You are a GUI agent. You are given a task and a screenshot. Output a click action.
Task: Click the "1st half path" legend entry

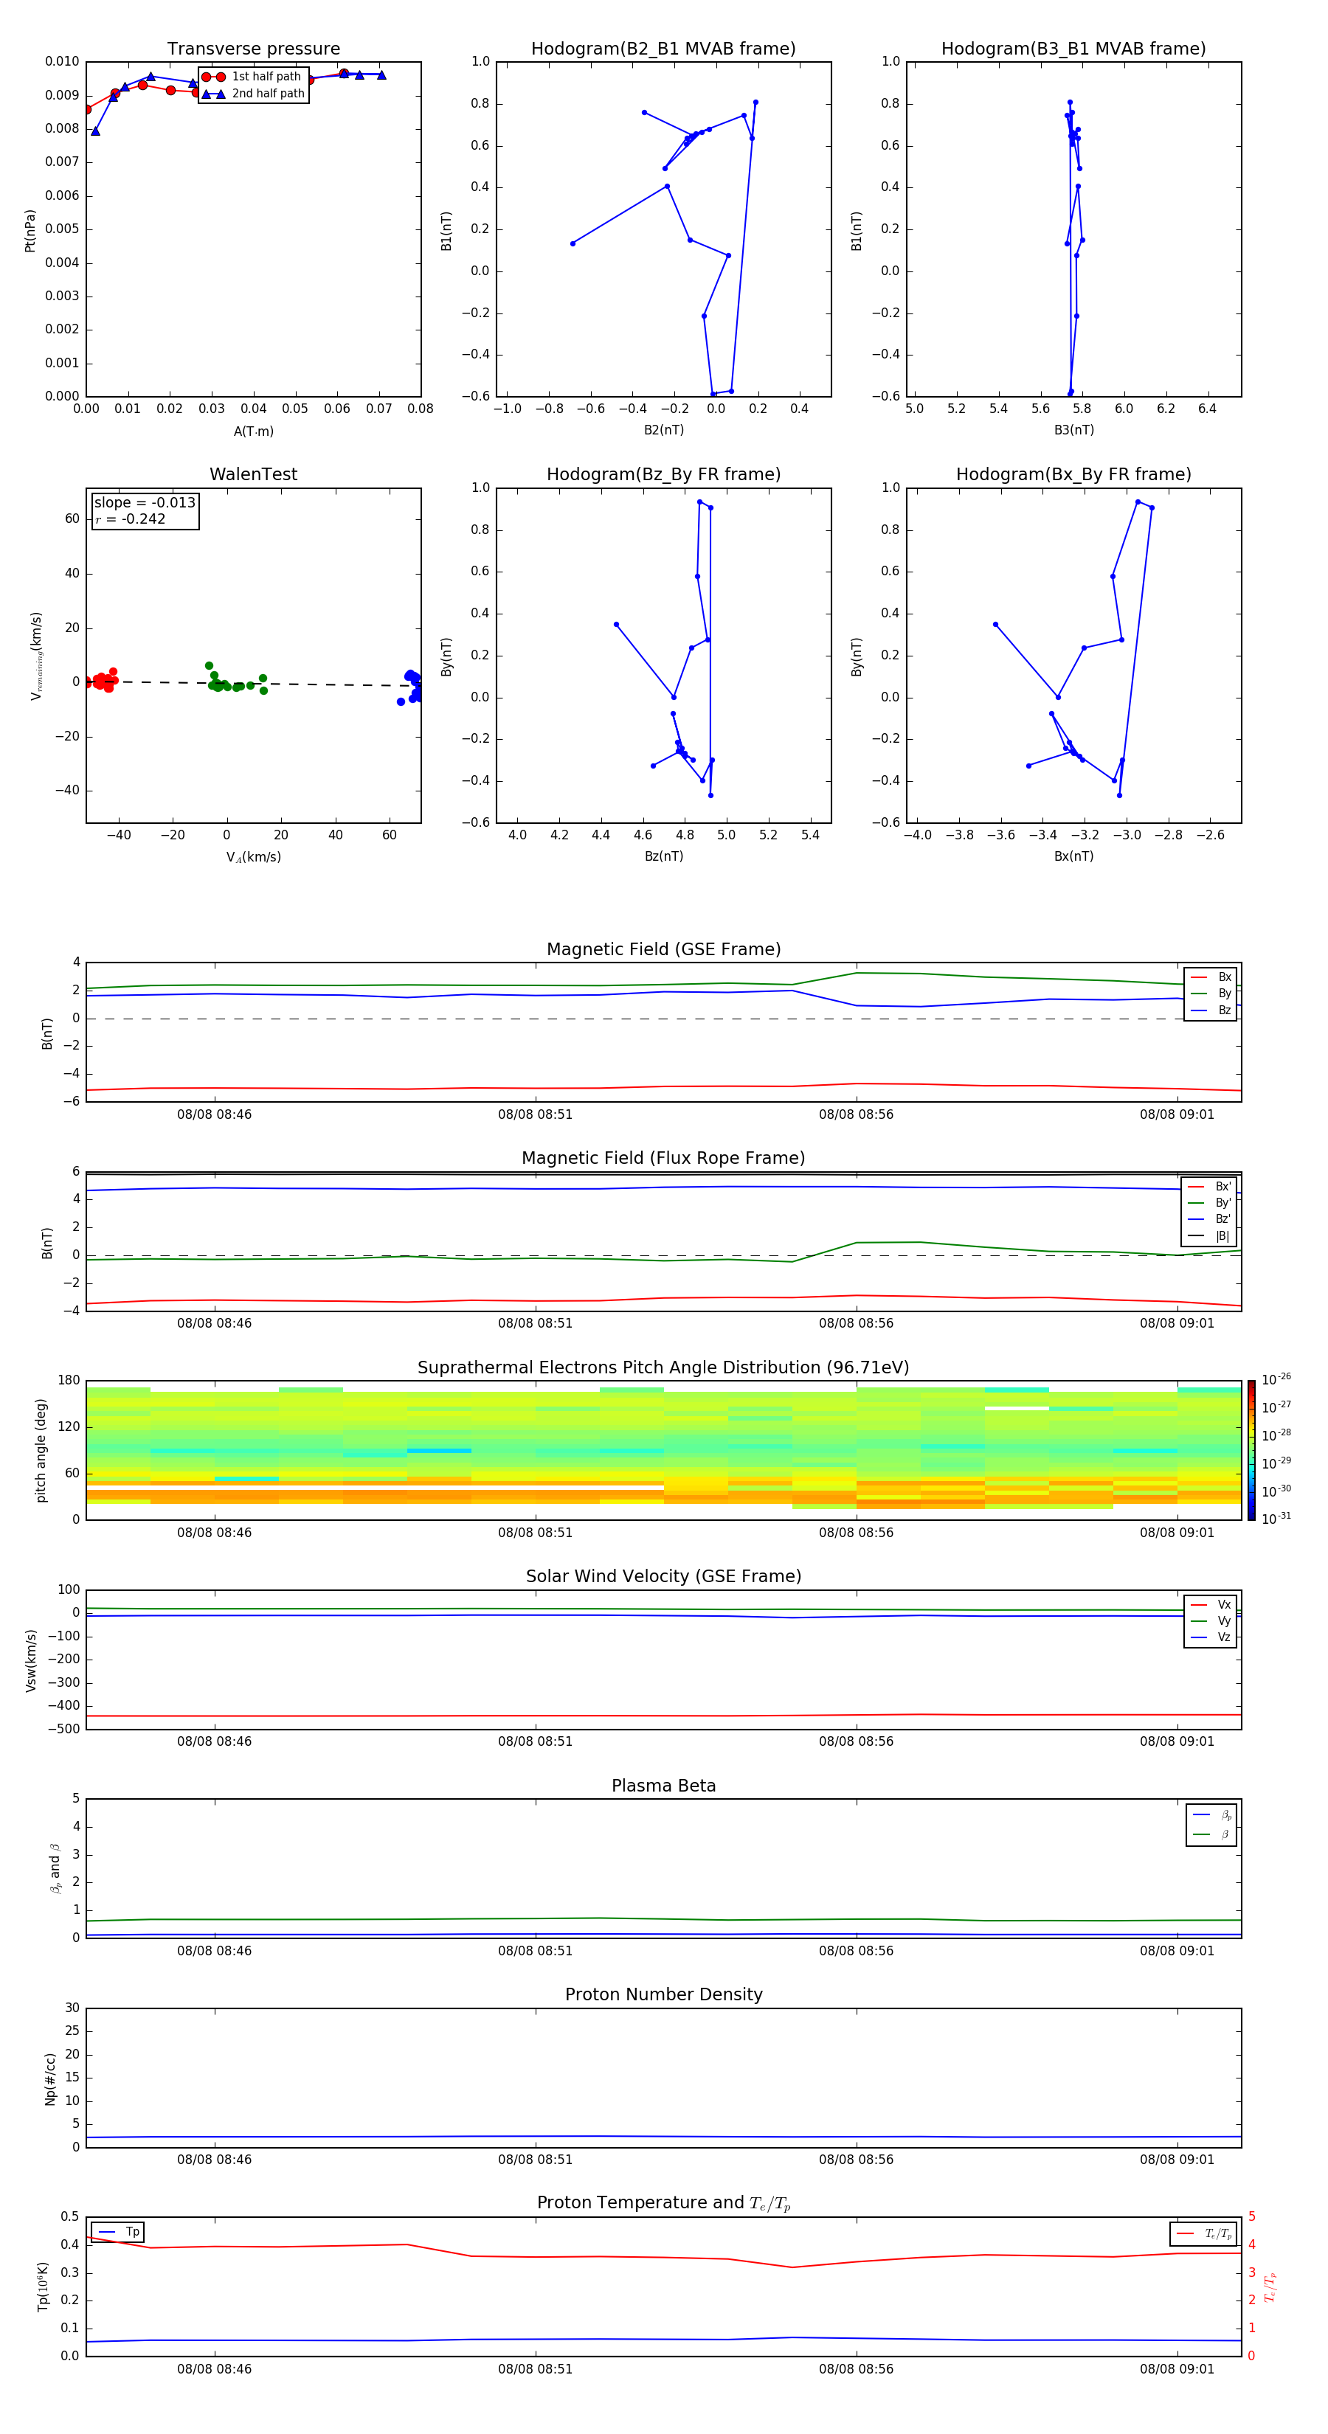point(252,77)
